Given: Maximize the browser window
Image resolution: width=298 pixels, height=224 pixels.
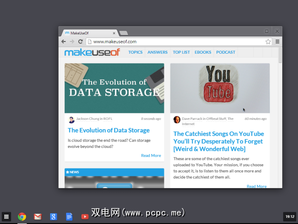Looking at the screenshot, I should [267, 31].
